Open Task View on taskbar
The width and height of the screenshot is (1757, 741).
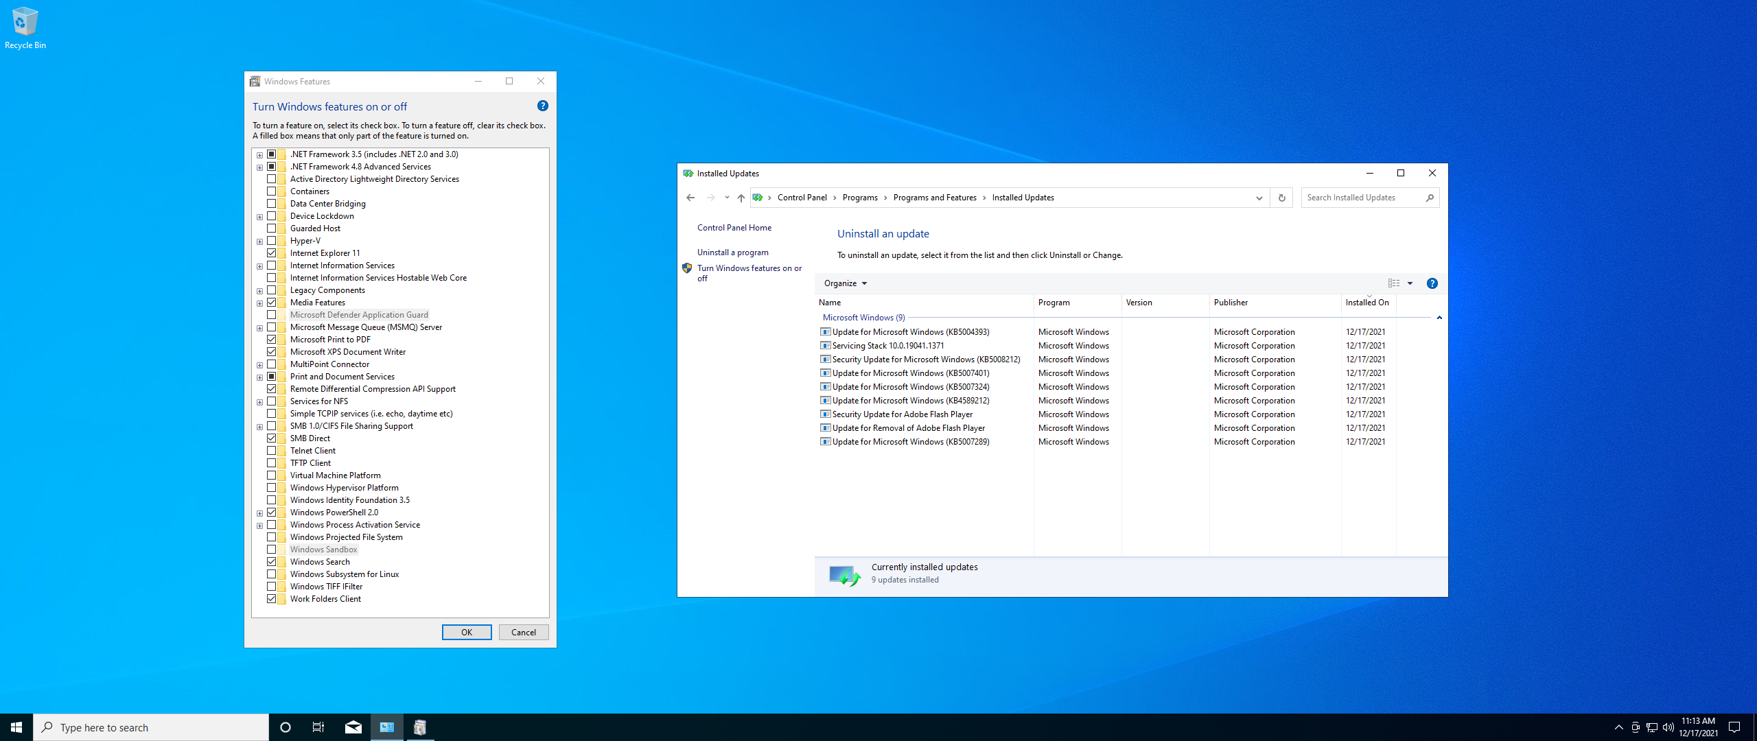318,727
